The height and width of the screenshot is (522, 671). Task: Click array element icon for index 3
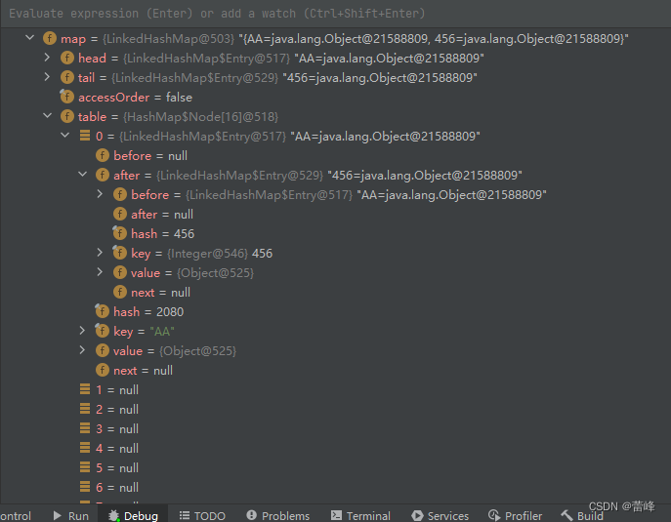pos(85,428)
